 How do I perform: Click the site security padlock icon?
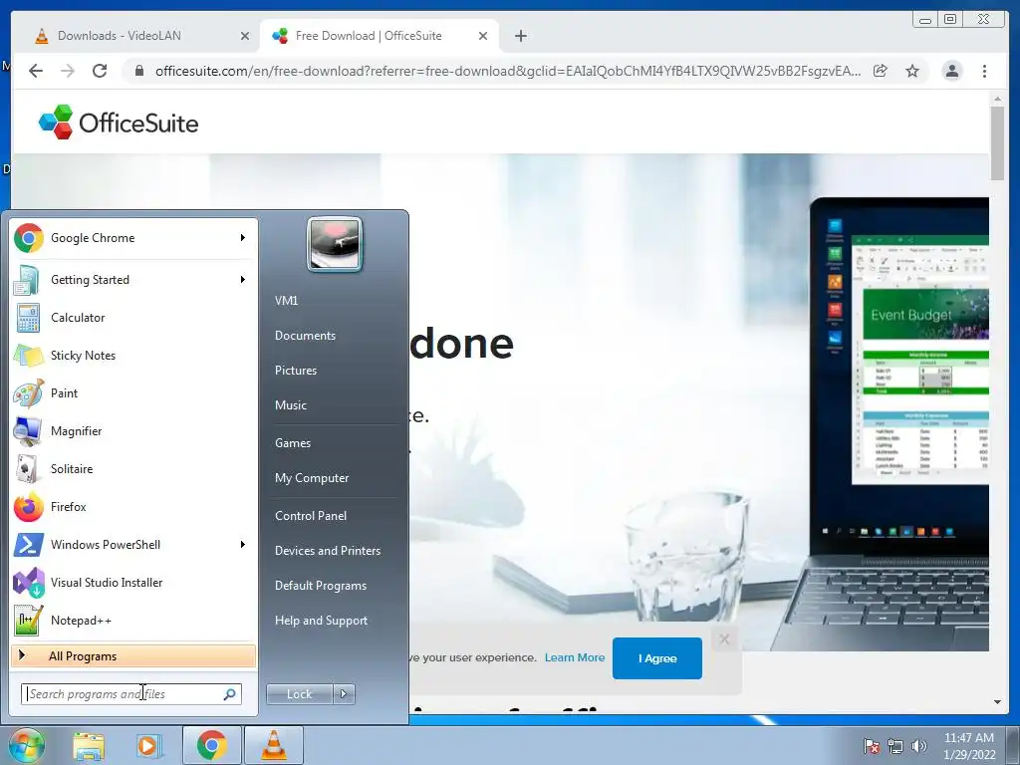coord(139,71)
